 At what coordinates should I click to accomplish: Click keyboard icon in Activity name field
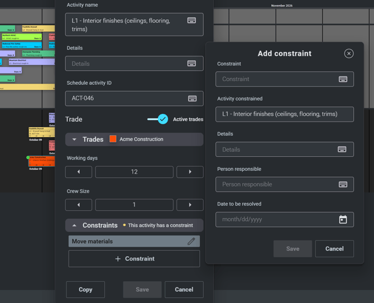191,20
